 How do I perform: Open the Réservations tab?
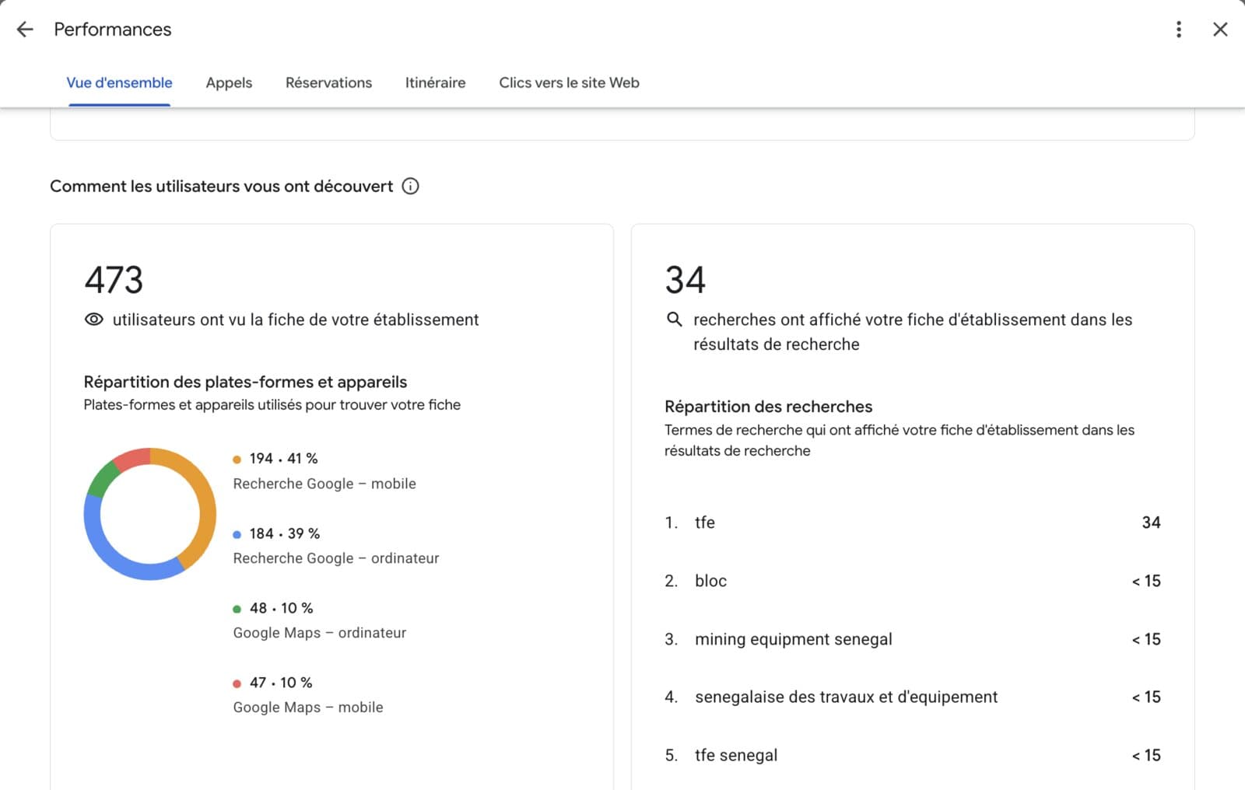pos(328,82)
